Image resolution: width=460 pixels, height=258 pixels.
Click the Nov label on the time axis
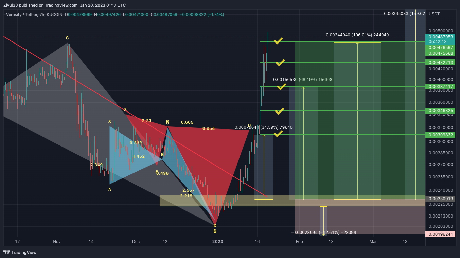[x=57, y=242]
